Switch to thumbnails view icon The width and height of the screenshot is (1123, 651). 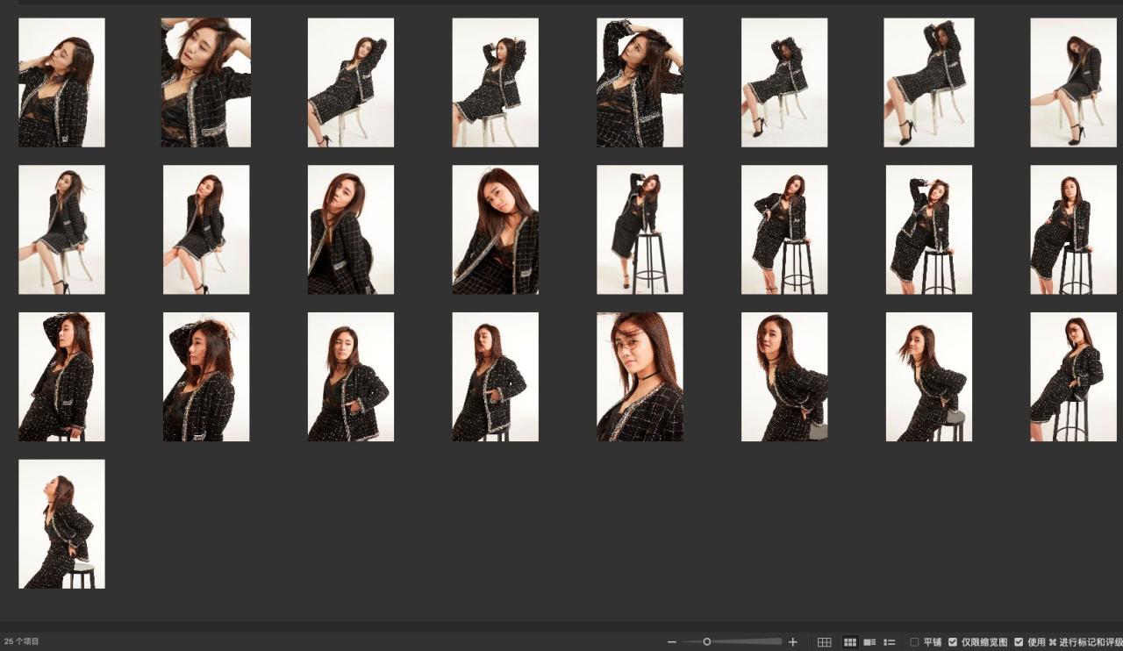pyautogui.click(x=849, y=642)
